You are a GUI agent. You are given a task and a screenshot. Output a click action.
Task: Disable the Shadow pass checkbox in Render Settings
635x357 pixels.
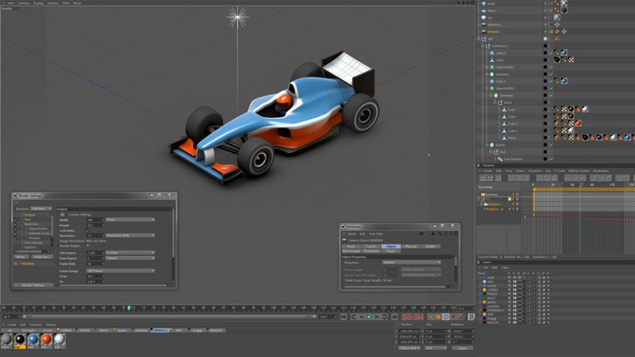click(x=17, y=238)
